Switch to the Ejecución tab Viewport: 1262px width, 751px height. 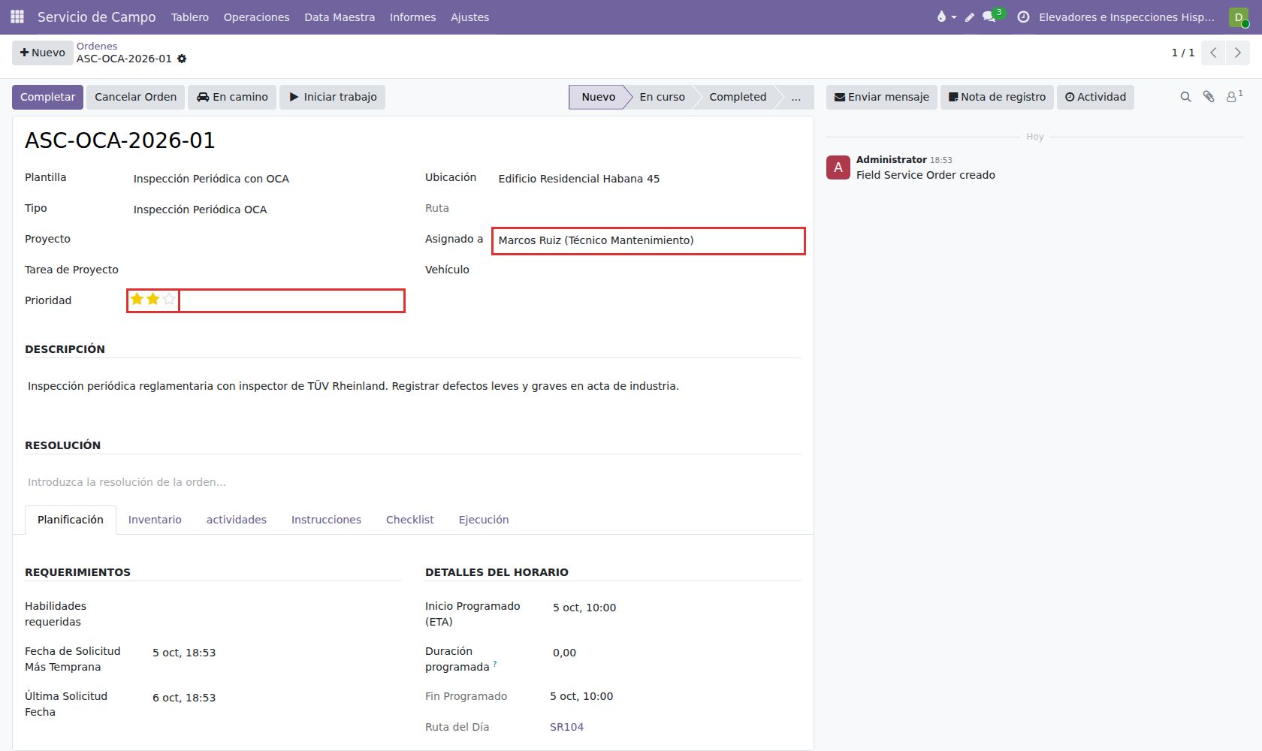tap(484, 520)
